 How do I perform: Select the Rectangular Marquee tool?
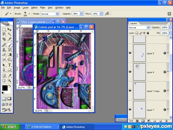coord(4,29)
